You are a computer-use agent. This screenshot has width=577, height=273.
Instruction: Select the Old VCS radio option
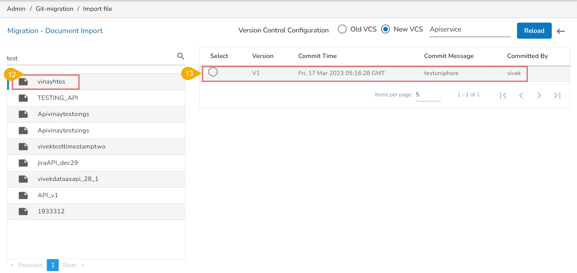pyautogui.click(x=342, y=29)
